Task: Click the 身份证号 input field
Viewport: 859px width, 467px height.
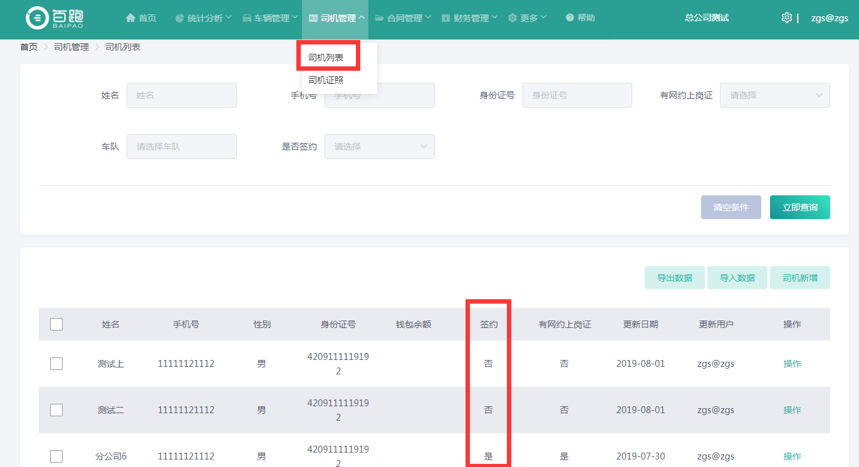Action: pyautogui.click(x=576, y=95)
